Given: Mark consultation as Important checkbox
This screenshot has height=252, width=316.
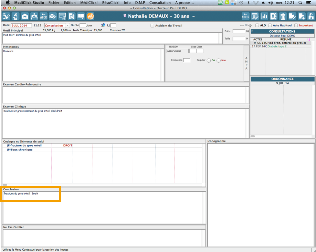Looking at the screenshot, I should [296, 25].
